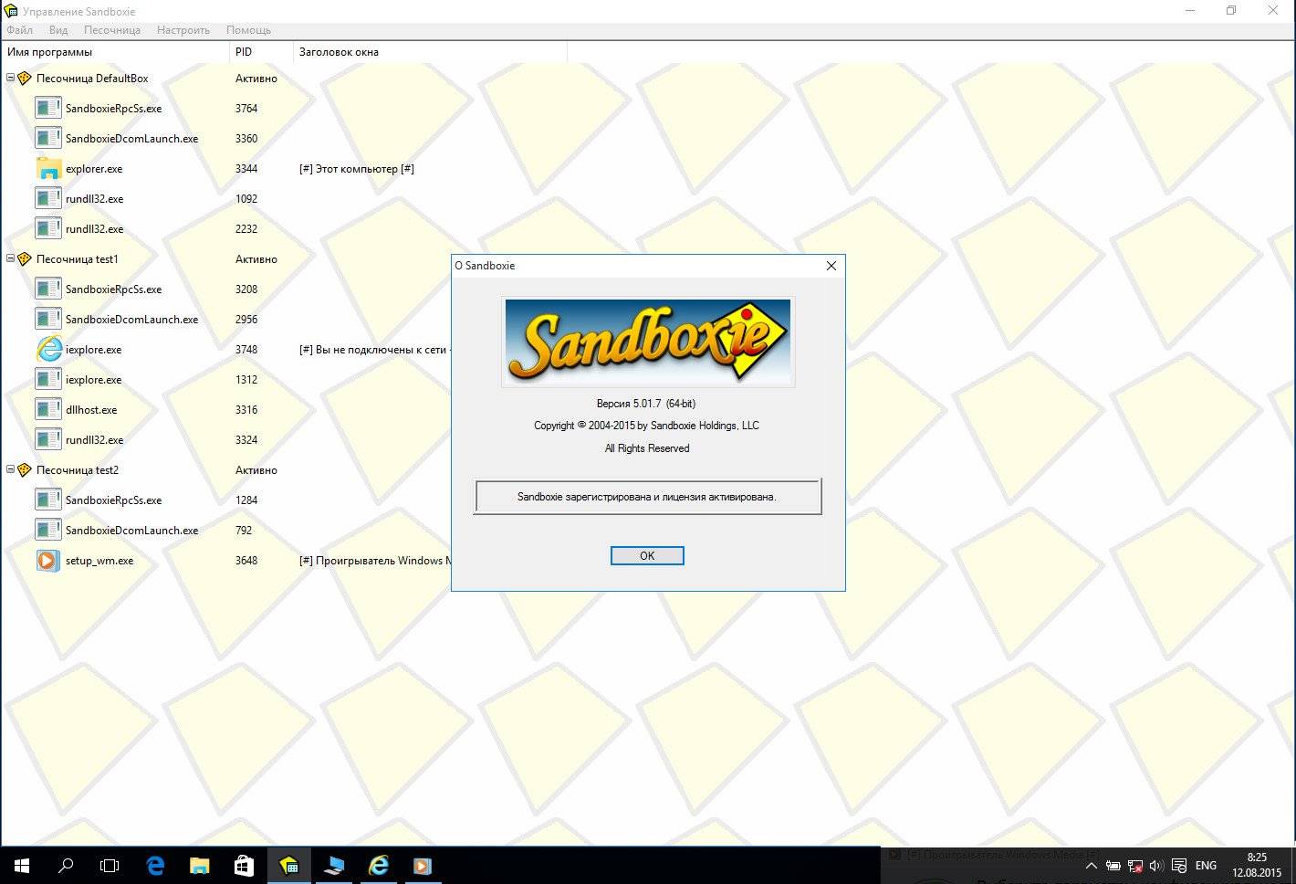1296x884 pixels.
Task: Select the explorer.exe folder icon
Action: coord(48,168)
